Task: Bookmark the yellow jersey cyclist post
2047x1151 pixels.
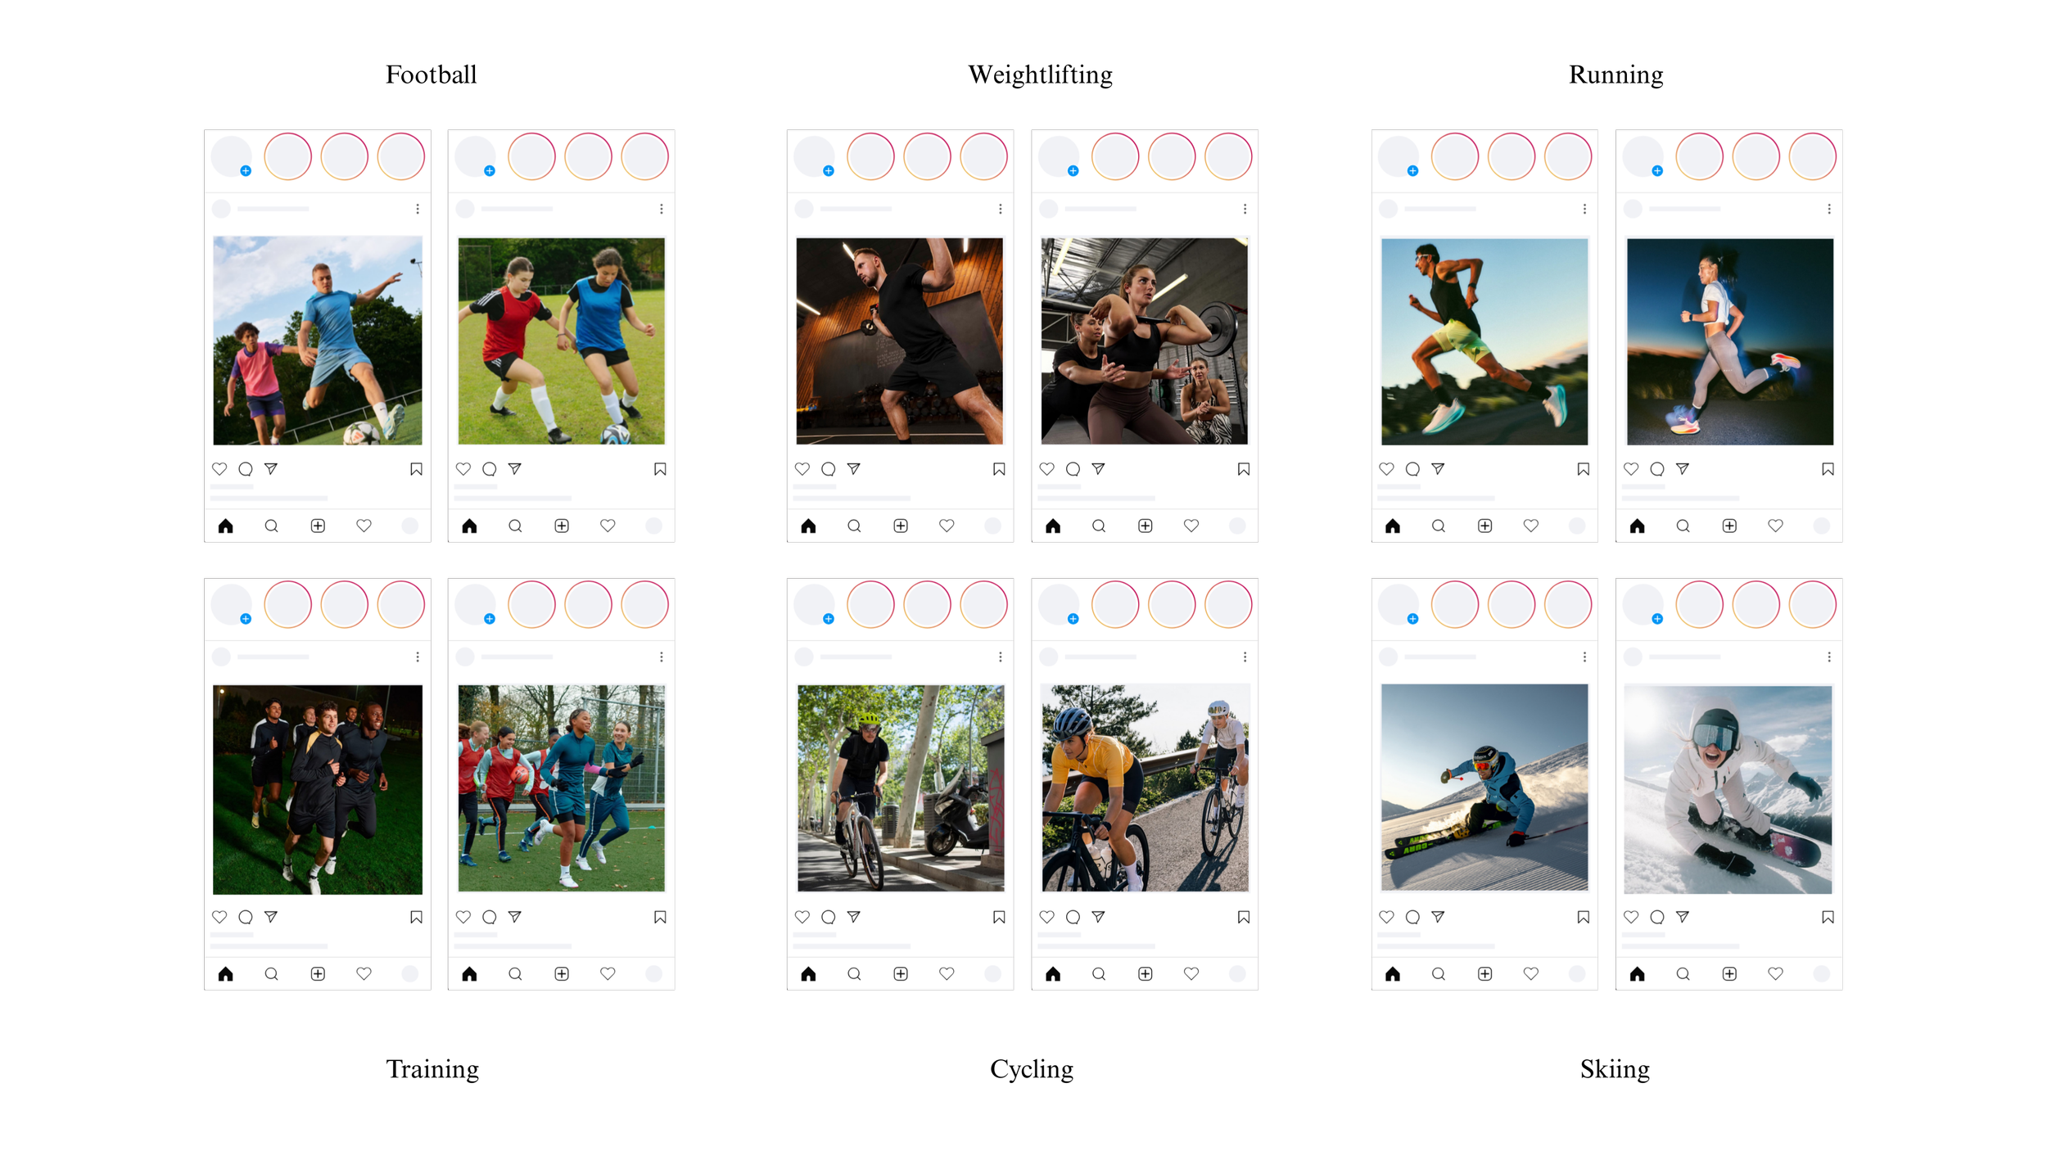Action: [1243, 917]
